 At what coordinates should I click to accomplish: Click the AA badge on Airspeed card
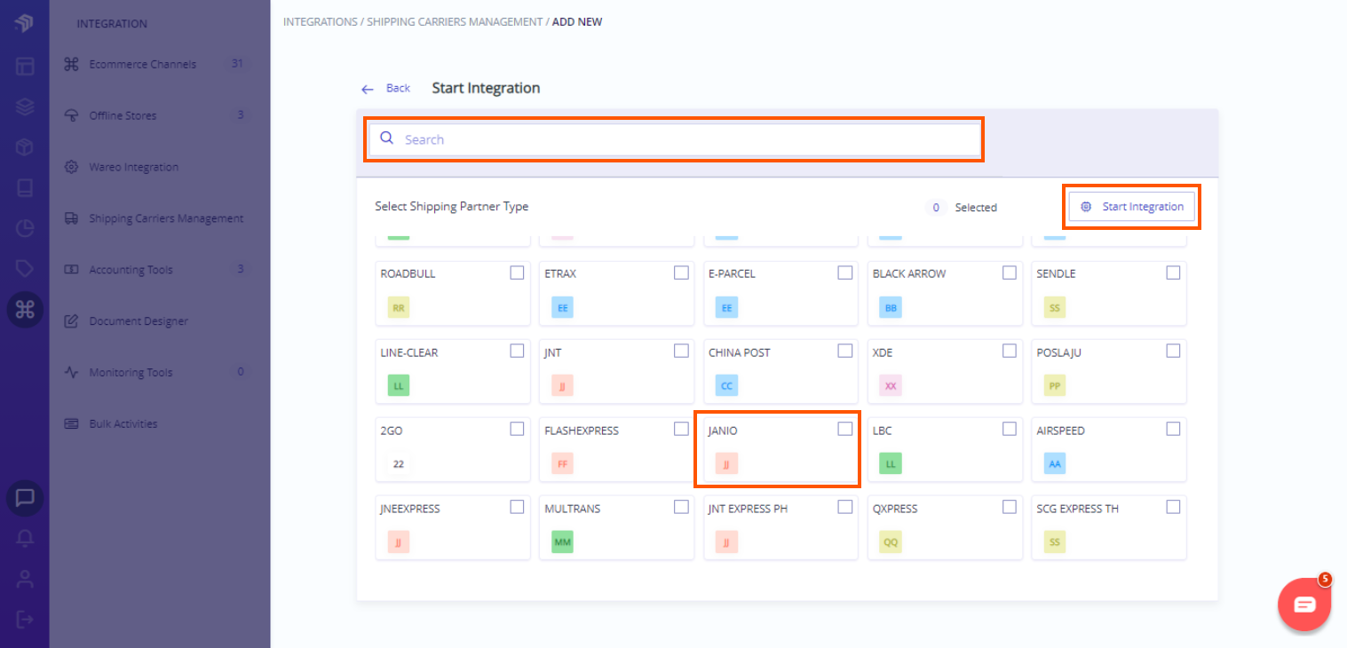pos(1055,463)
